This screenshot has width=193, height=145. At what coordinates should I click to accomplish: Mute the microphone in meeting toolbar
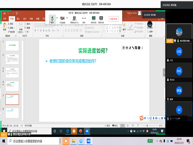[52, 19]
